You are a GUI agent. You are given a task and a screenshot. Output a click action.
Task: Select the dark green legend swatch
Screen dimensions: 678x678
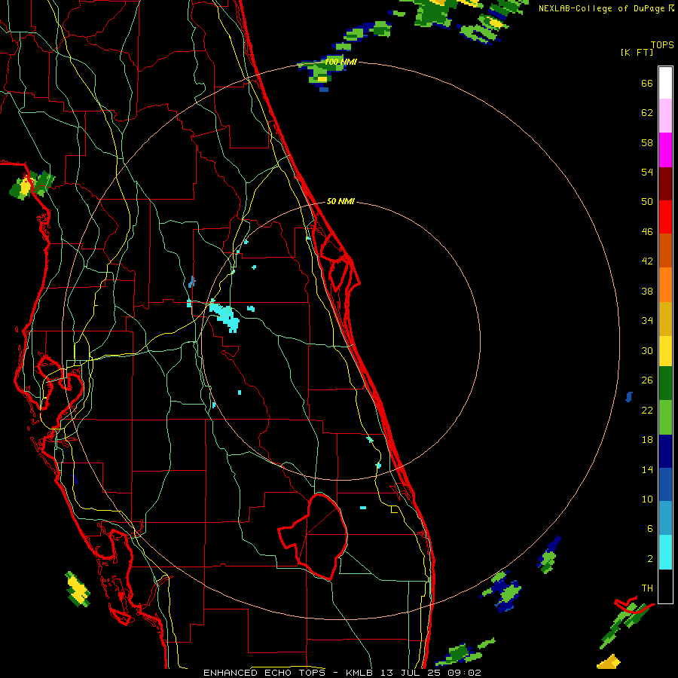(665, 383)
